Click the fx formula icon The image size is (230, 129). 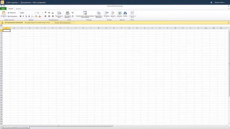pos(1,25)
